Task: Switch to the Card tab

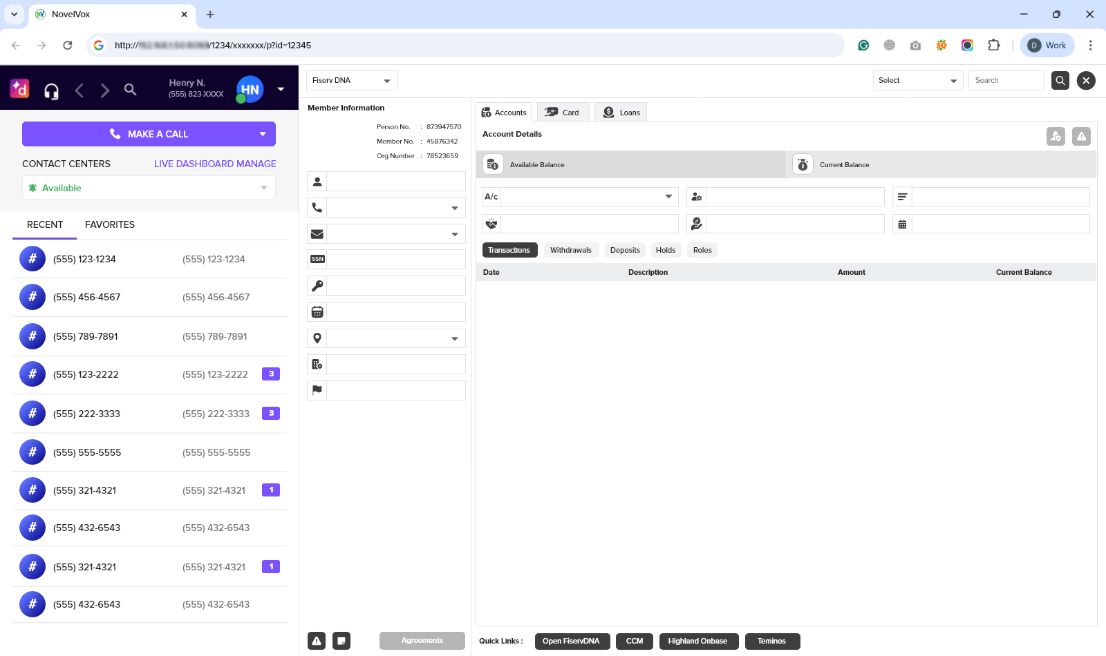Action: [x=563, y=113]
